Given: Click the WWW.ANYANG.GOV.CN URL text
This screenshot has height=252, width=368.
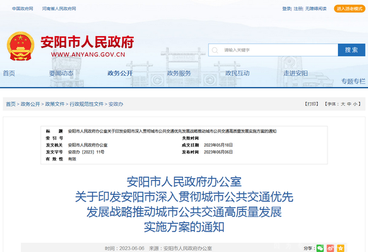Looking at the screenshot, I should 88,55.
